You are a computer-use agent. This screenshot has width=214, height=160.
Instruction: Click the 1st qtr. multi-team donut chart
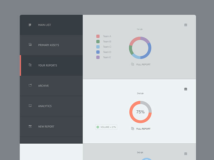(140, 48)
